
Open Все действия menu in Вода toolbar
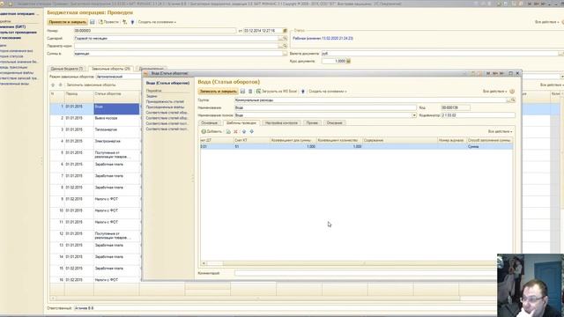pyautogui.click(x=495, y=92)
